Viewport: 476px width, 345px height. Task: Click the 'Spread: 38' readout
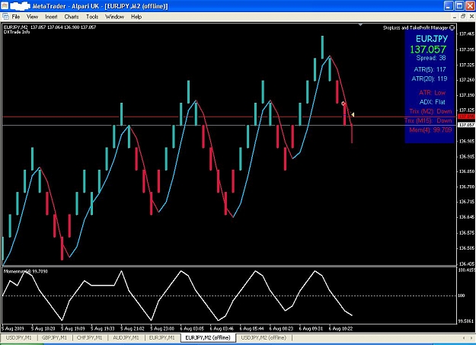tap(431, 58)
